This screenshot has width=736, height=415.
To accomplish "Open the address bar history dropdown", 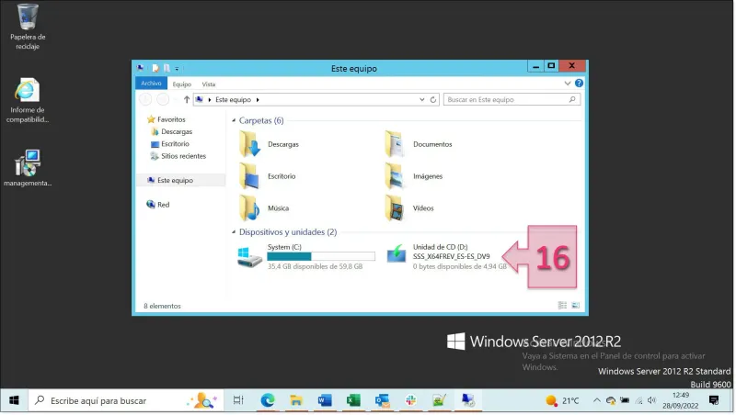I will point(421,99).
